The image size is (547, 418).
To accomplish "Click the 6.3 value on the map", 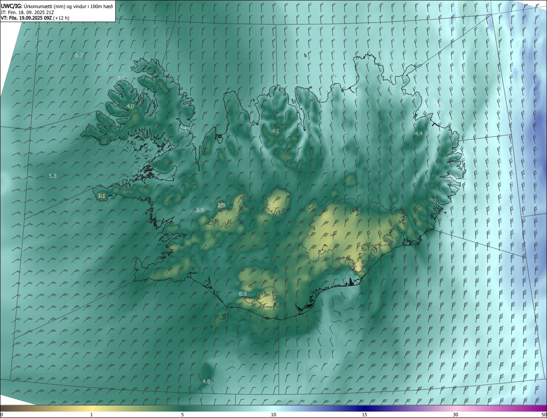I will tap(243, 294).
